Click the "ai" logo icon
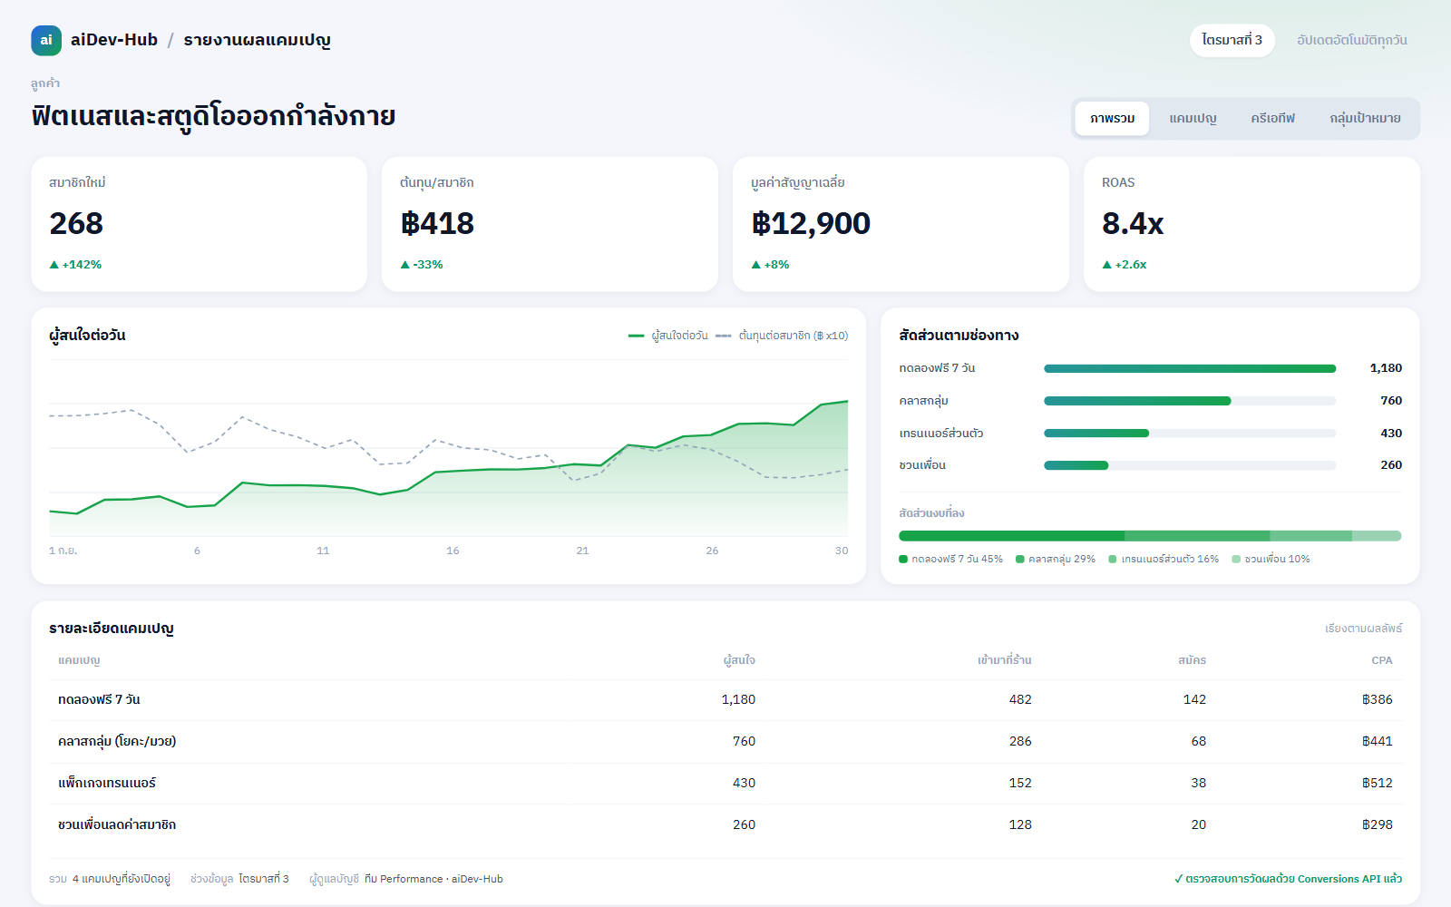 coord(46,40)
